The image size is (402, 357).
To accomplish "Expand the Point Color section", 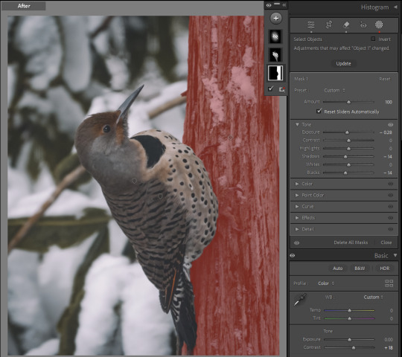I will (297, 195).
